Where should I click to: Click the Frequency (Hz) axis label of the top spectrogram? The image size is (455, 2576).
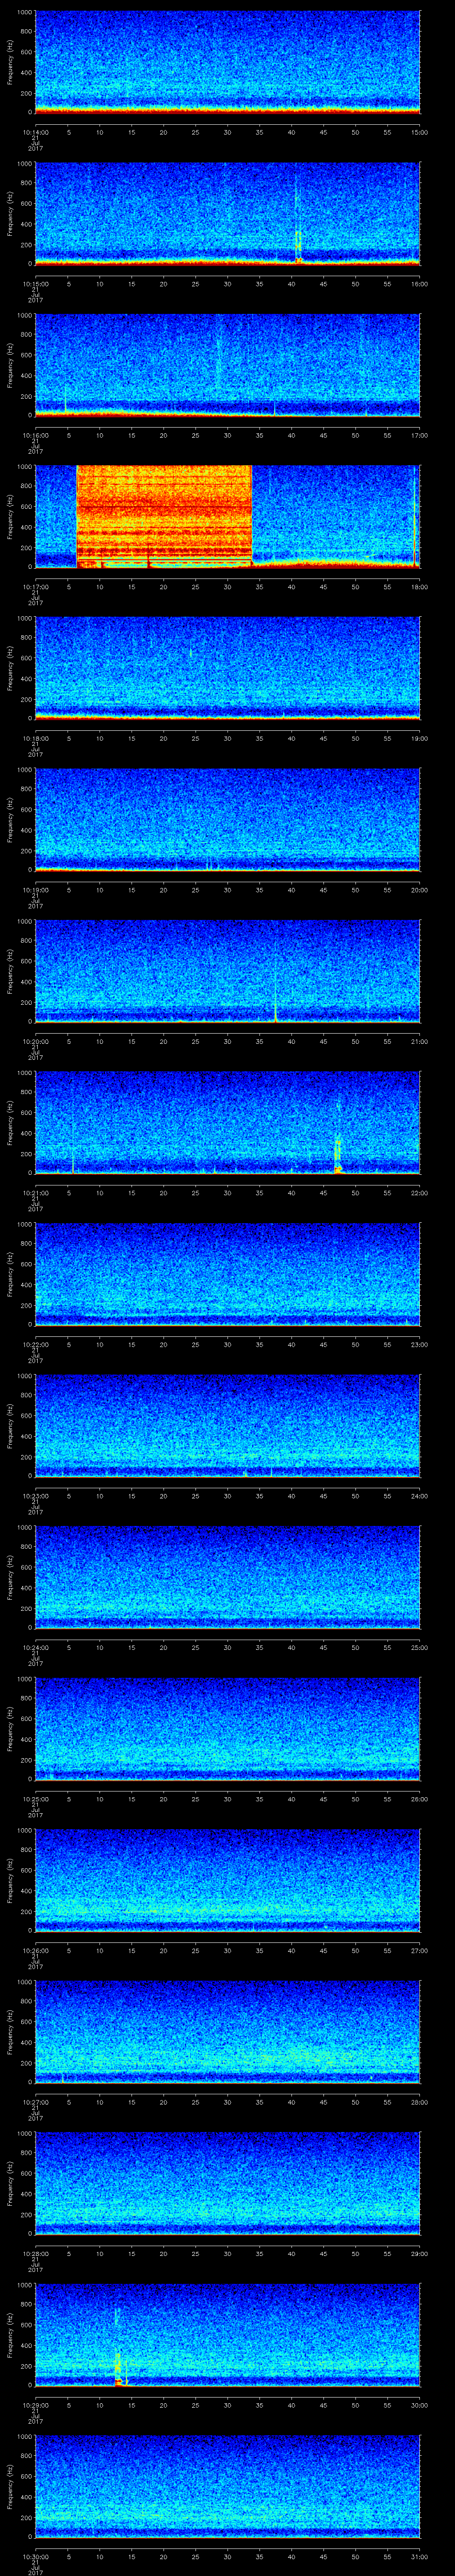[x=10, y=62]
